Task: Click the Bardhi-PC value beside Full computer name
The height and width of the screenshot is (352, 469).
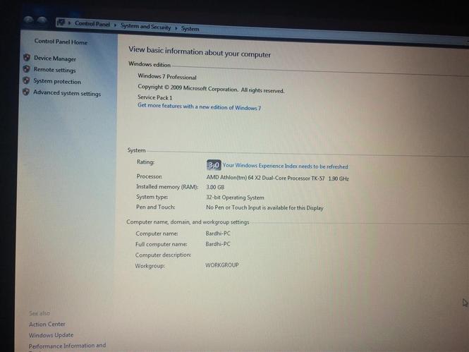Action: pos(218,244)
